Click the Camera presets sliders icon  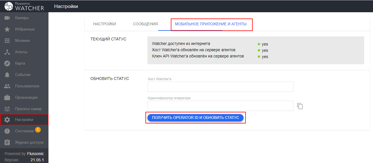tap(7, 109)
